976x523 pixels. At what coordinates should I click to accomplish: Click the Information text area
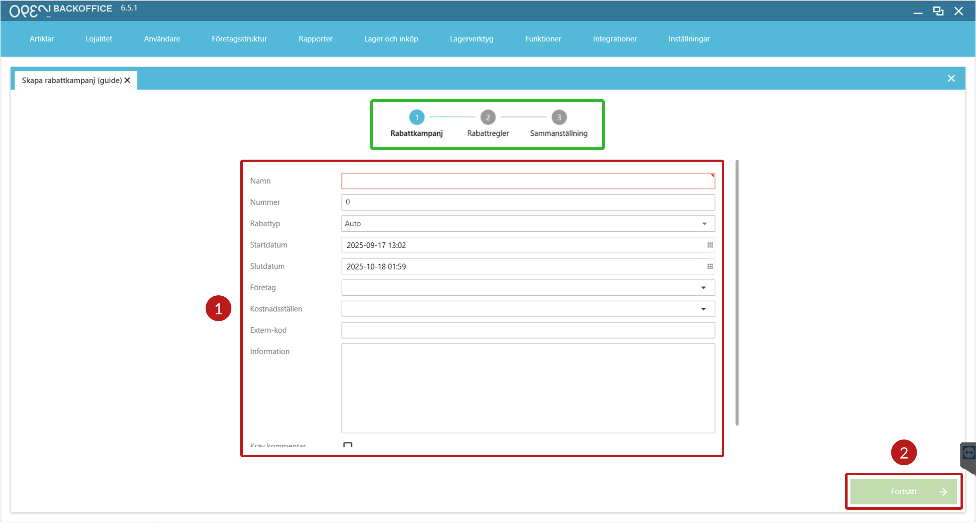(527, 388)
